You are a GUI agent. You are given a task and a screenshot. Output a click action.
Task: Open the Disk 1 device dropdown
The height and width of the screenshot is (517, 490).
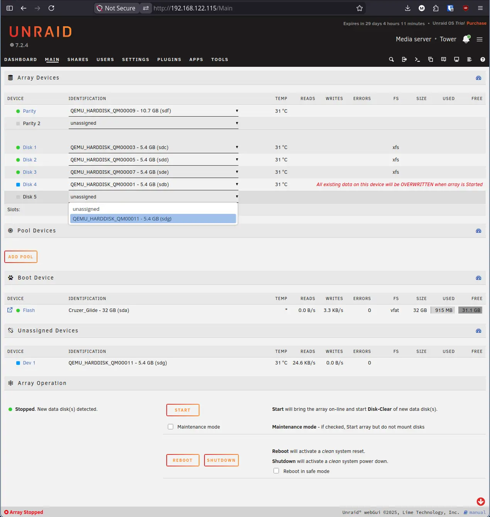coord(154,147)
